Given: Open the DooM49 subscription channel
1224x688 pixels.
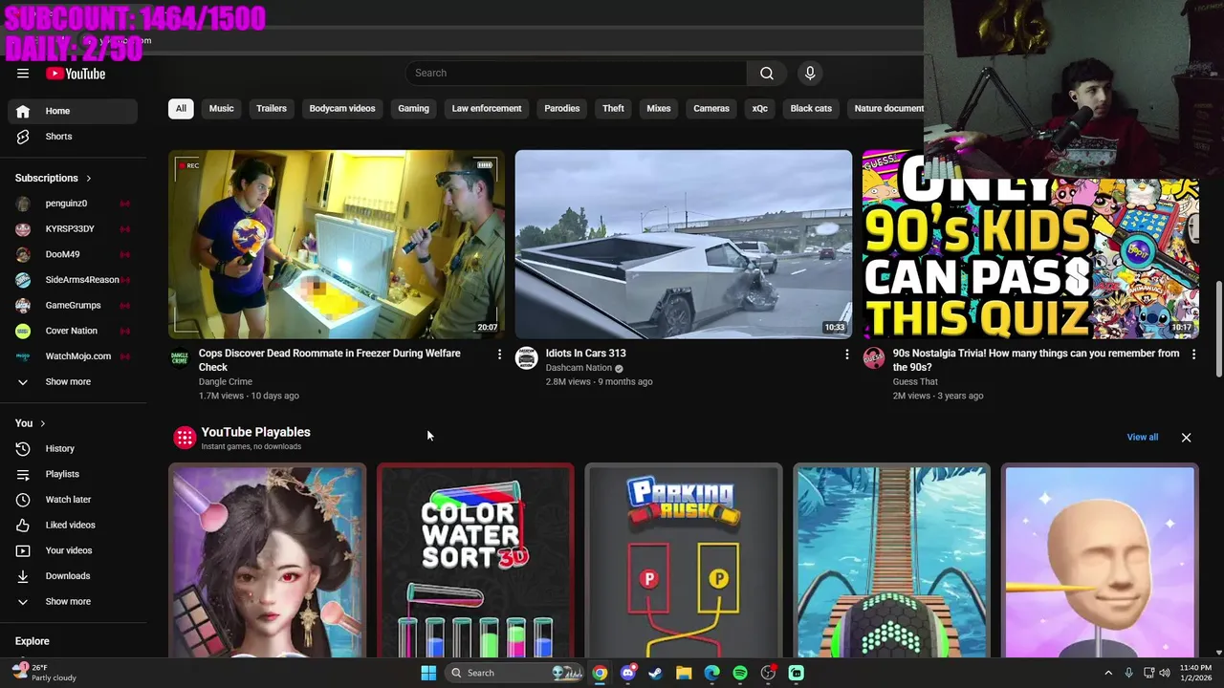Looking at the screenshot, I should coord(73,254).
